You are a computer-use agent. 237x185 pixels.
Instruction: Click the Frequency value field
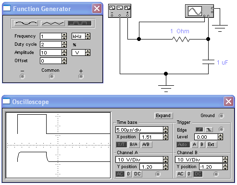tap(51, 36)
